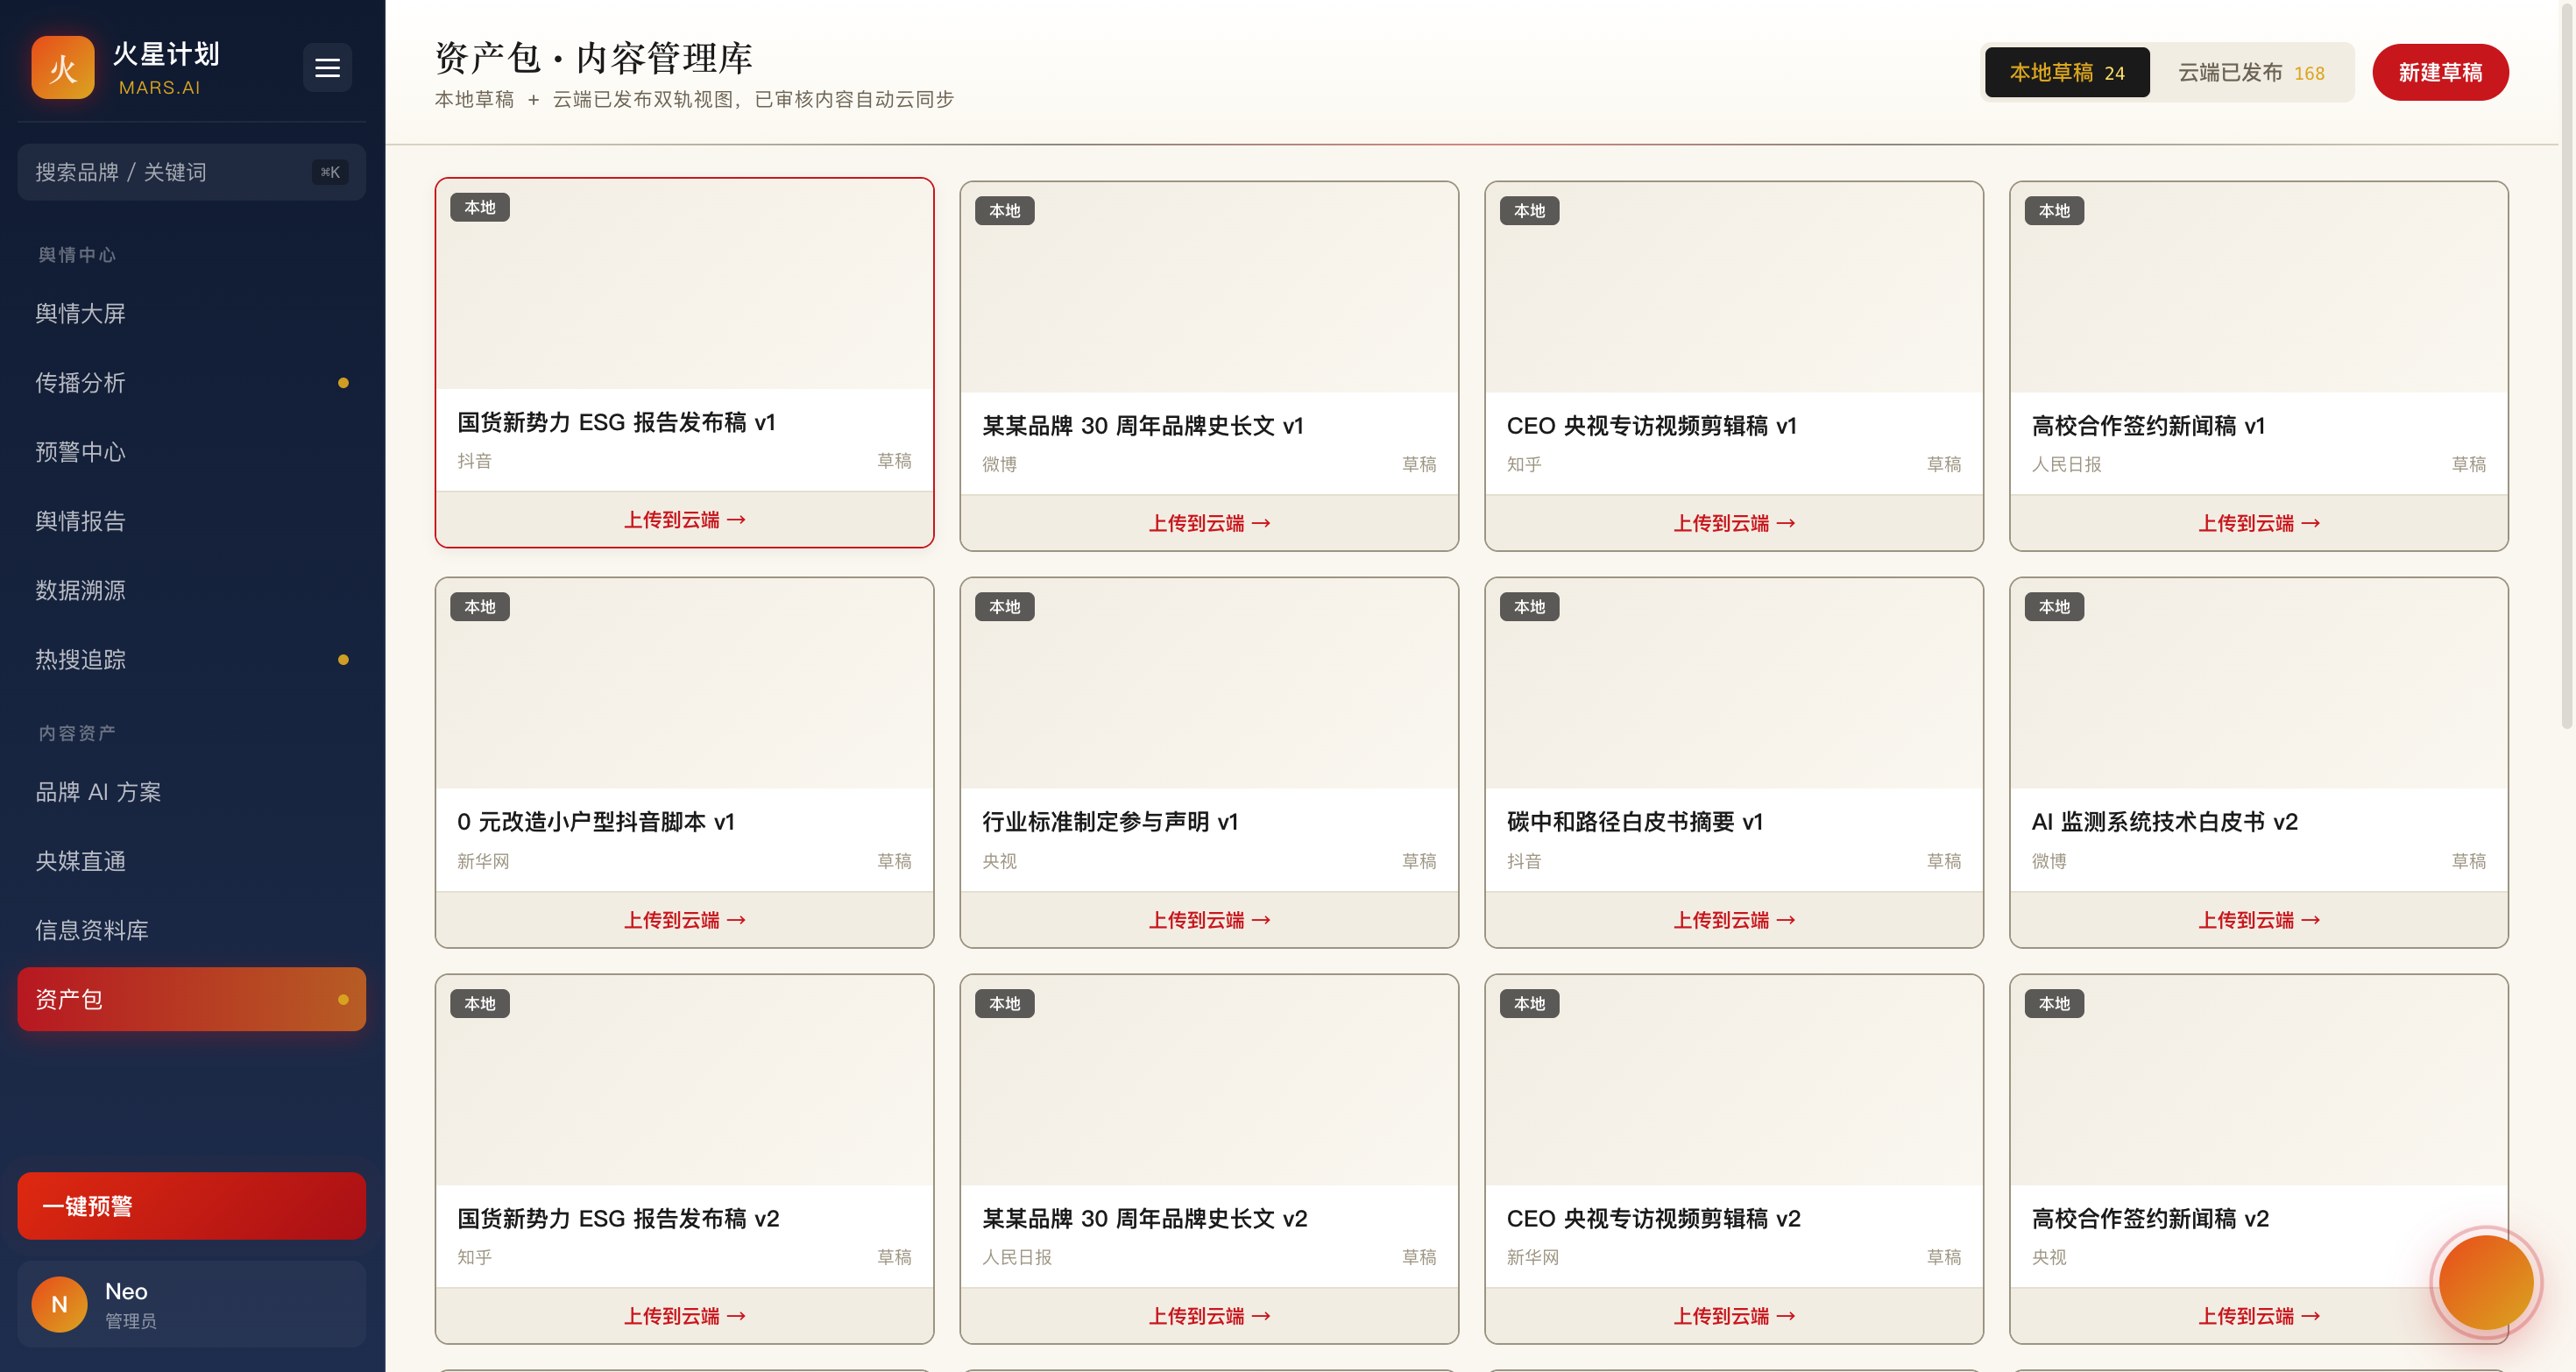Navigate to 数据溯源
This screenshot has width=2576, height=1372.
click(x=191, y=590)
